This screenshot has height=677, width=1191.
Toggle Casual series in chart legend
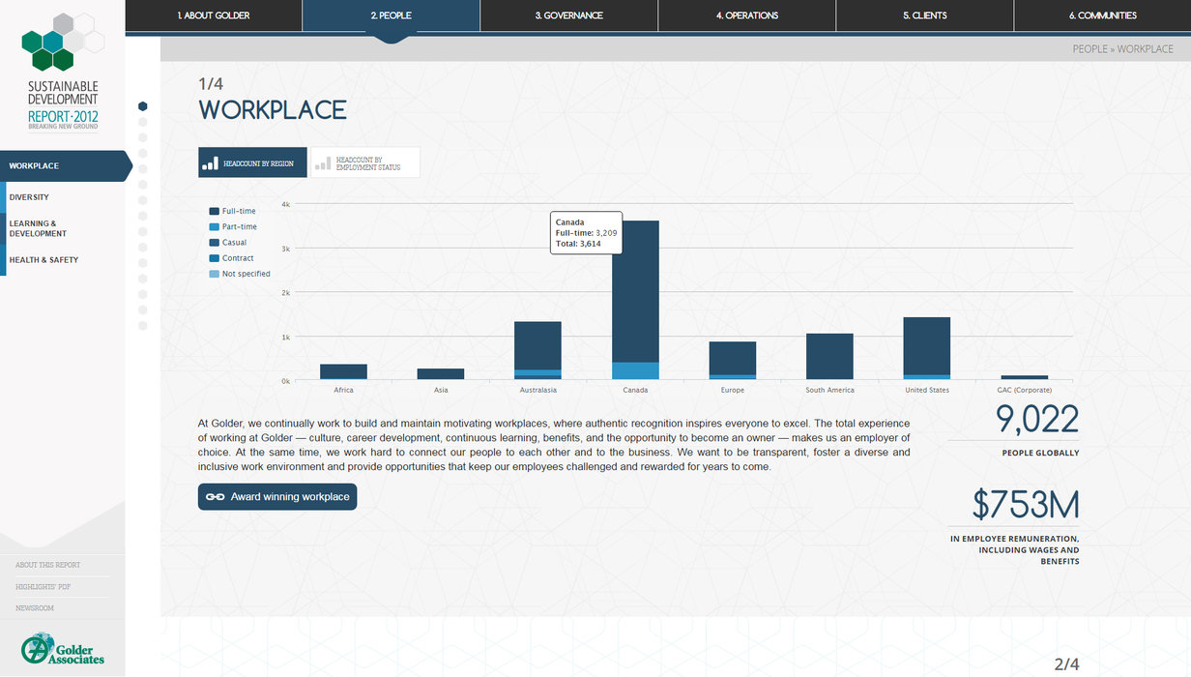point(234,243)
